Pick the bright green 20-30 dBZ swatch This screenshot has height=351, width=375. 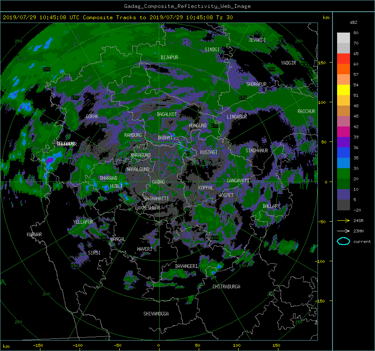pyautogui.click(x=343, y=173)
